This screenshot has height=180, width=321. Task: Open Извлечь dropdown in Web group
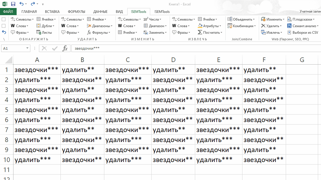271,33
